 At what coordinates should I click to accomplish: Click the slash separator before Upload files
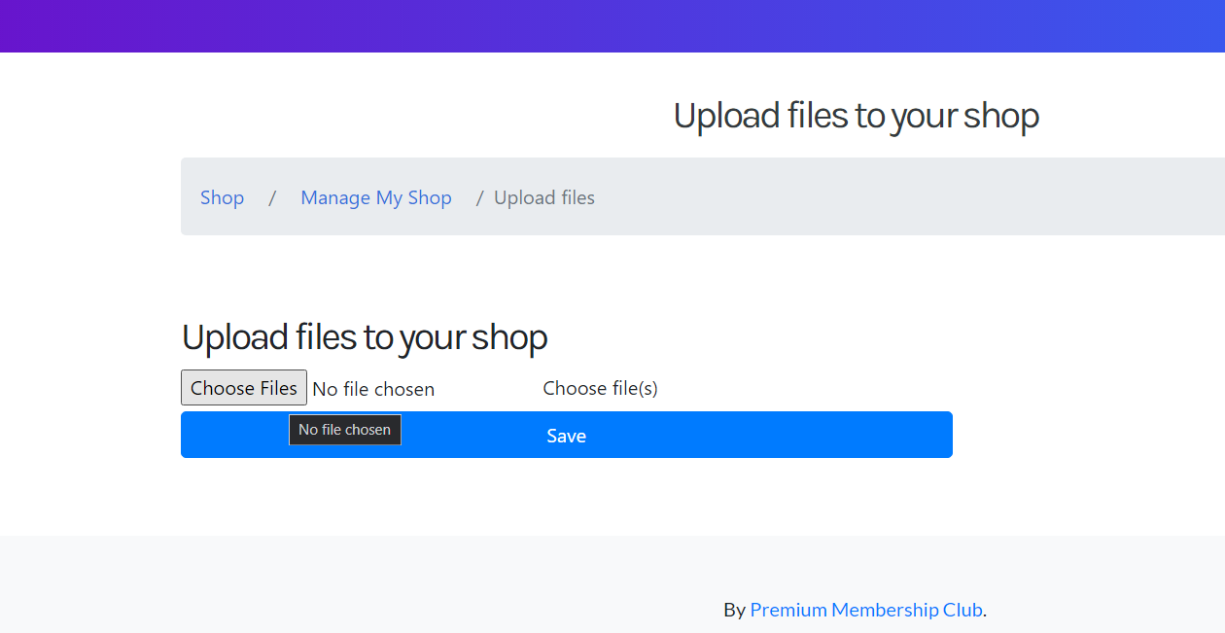479,197
